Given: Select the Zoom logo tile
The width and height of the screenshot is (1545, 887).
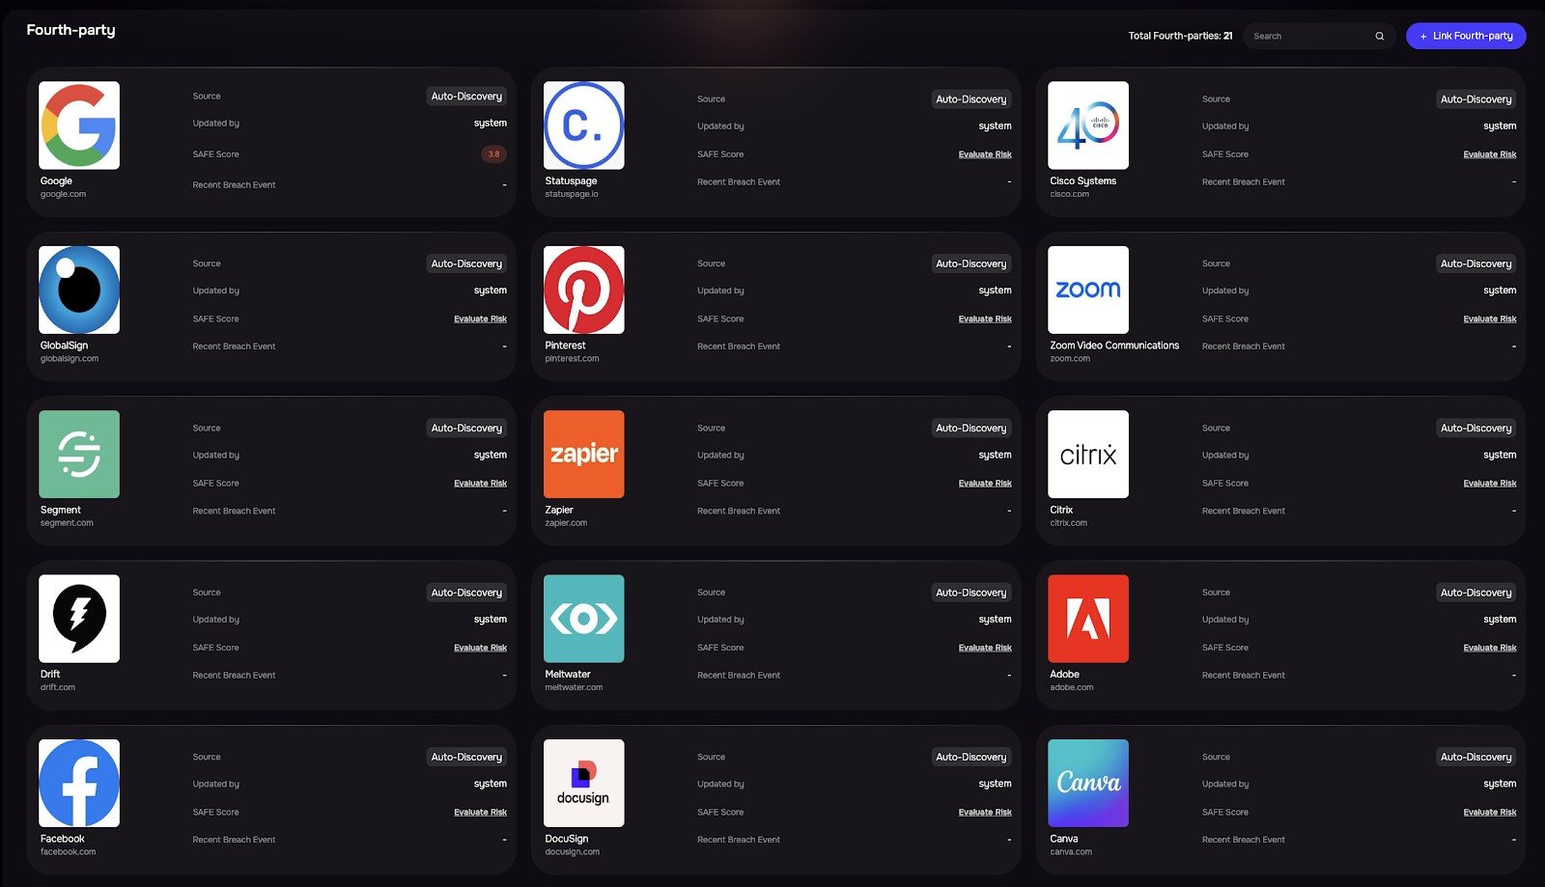Looking at the screenshot, I should click(1088, 290).
